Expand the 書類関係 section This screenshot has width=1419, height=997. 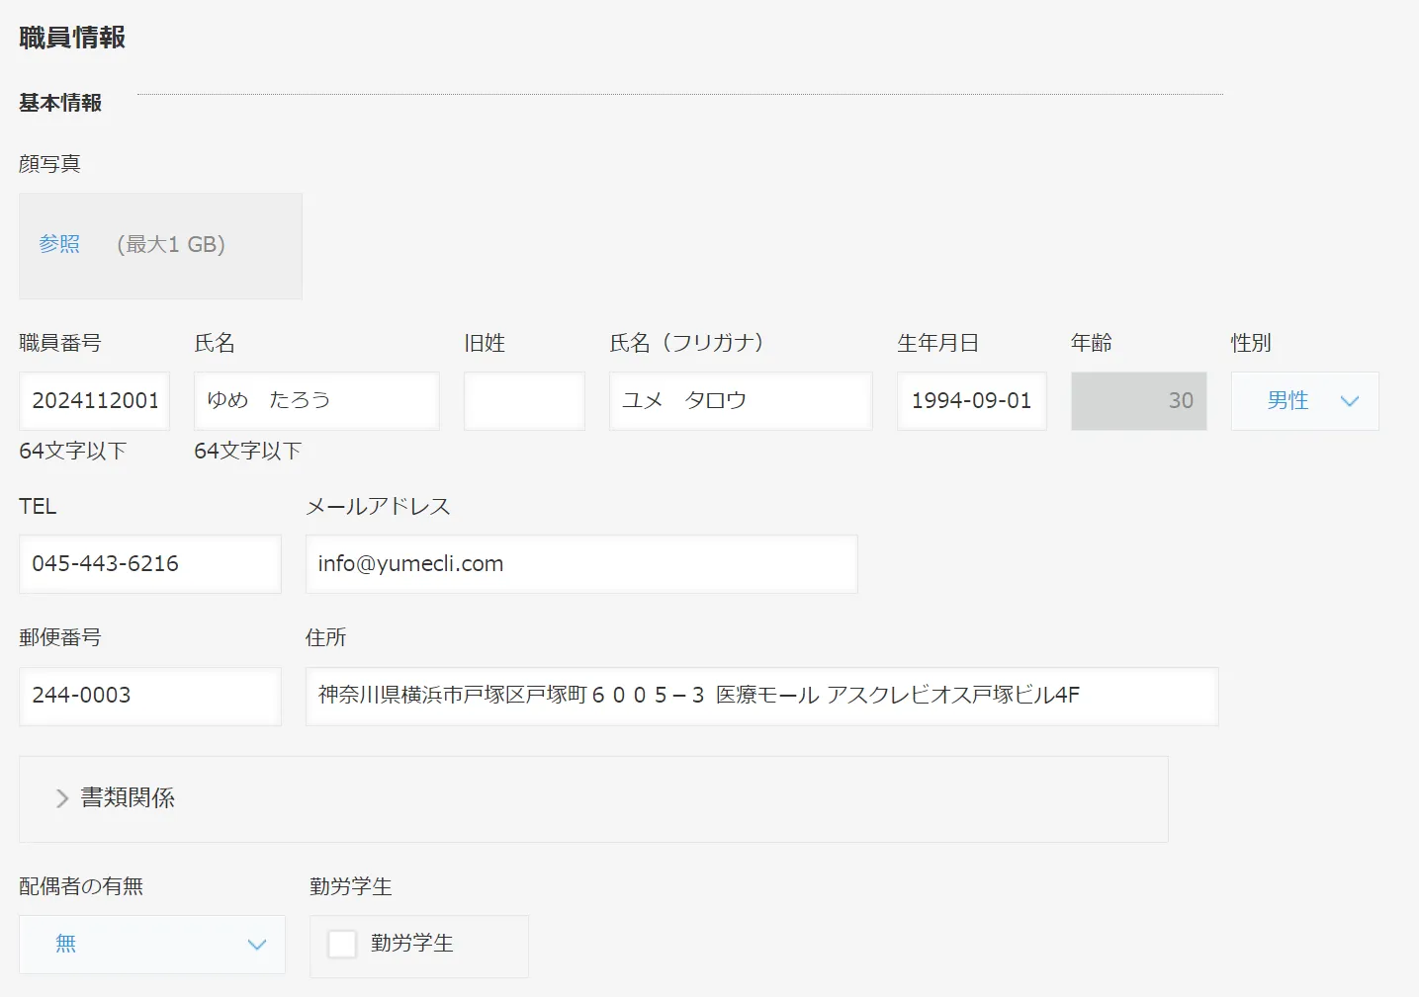128,798
